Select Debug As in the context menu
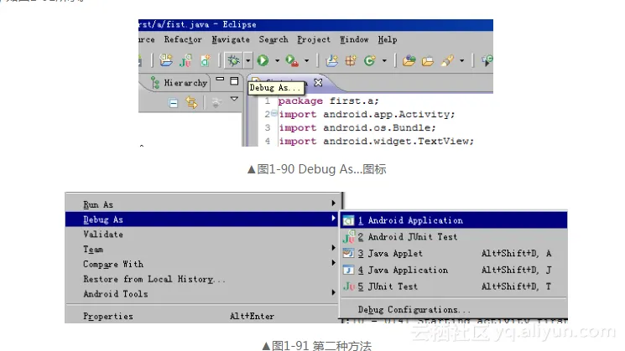Image resolution: width=625 pixels, height=351 pixels. (x=201, y=219)
